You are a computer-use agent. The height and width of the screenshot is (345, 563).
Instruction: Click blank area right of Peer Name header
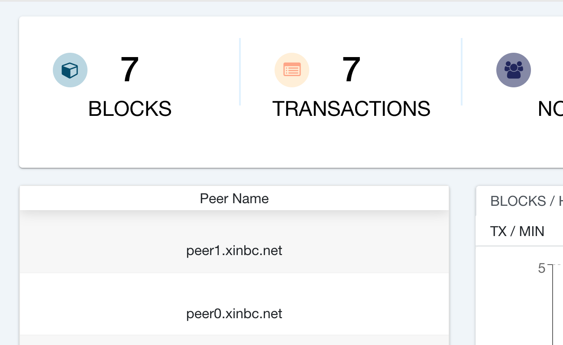tap(368, 198)
